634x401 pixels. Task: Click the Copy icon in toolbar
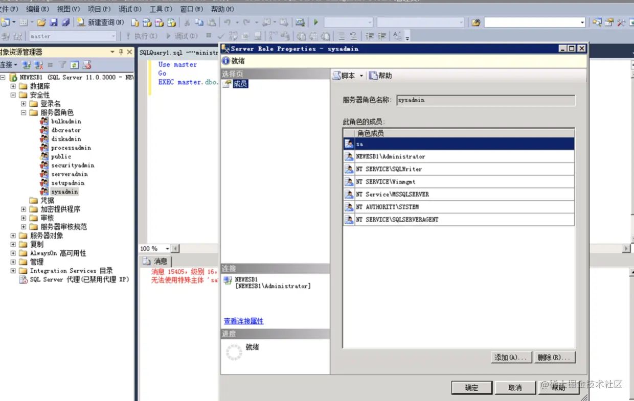click(x=199, y=22)
